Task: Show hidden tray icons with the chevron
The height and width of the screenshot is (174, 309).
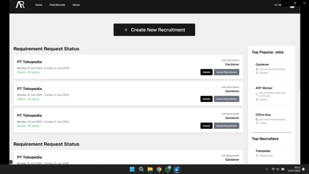Action: point(267,169)
